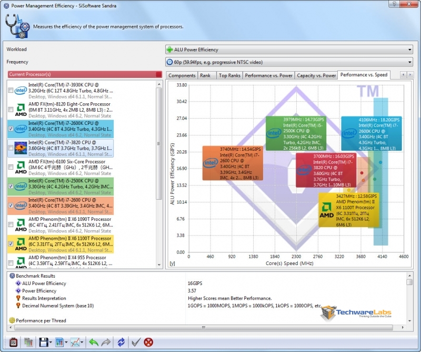Check the Core i7-3820 processor checkbox

click(11, 148)
